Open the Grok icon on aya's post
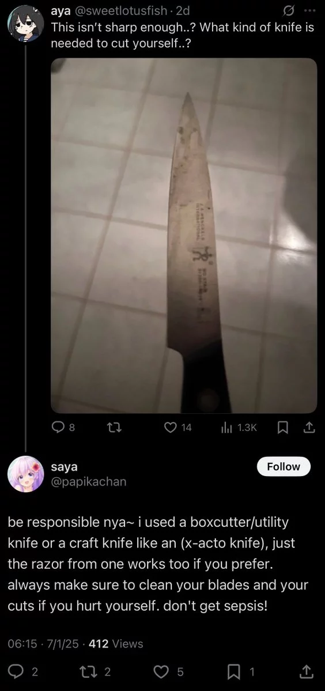 290,10
